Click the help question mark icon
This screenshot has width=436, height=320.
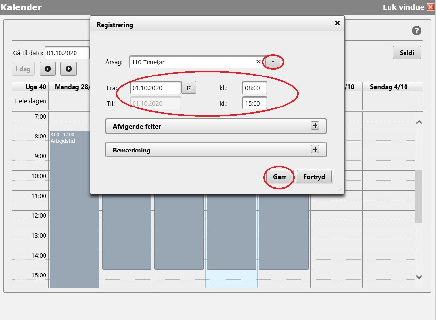[417, 30]
